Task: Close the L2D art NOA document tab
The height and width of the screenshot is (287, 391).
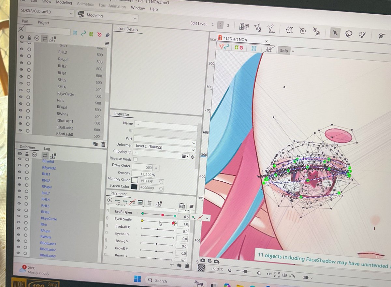Action: [266, 41]
